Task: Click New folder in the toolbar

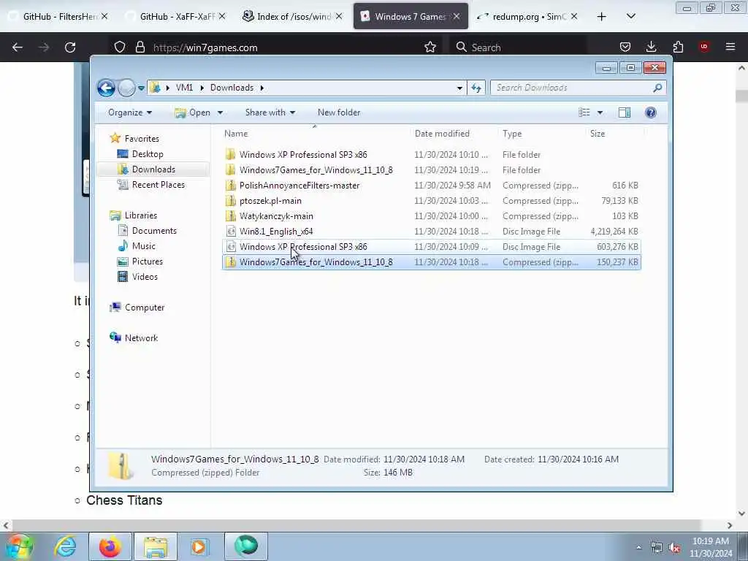Action: [x=339, y=112]
